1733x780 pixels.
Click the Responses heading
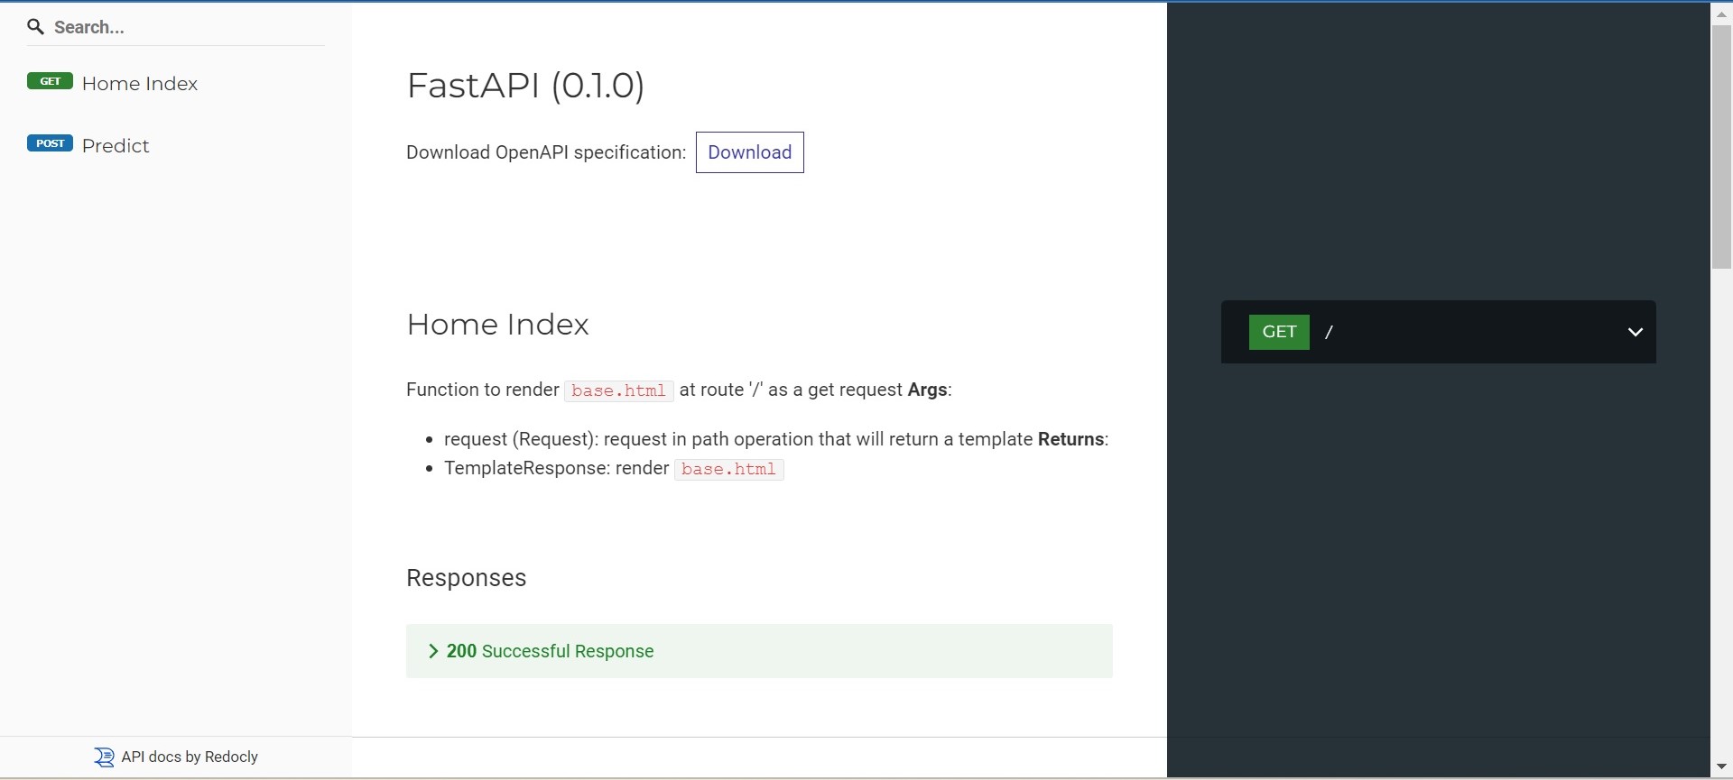[x=467, y=578]
